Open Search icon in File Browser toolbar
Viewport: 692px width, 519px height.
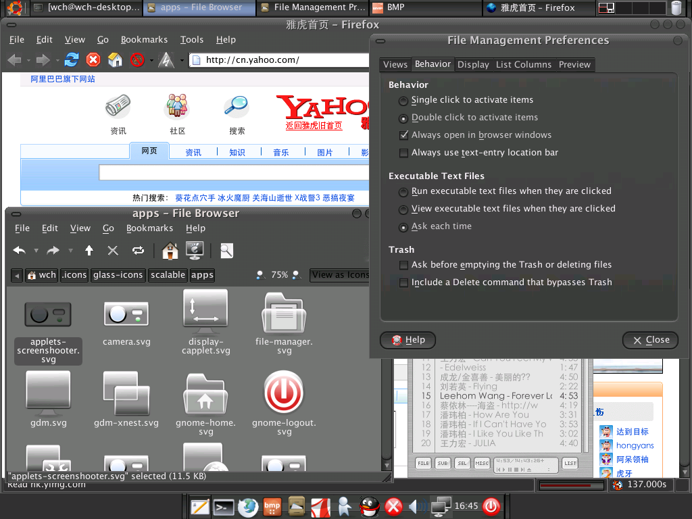[226, 251]
